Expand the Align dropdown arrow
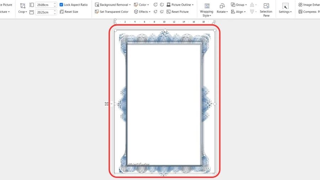Image resolution: width=320 pixels, height=180 pixels. 245,12
